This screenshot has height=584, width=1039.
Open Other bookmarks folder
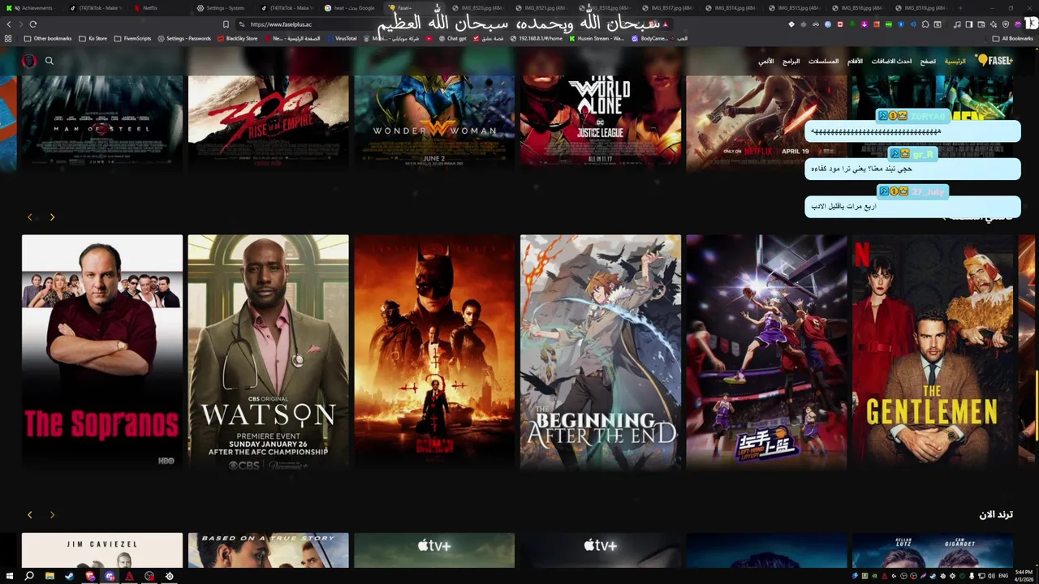pyautogui.click(x=48, y=38)
